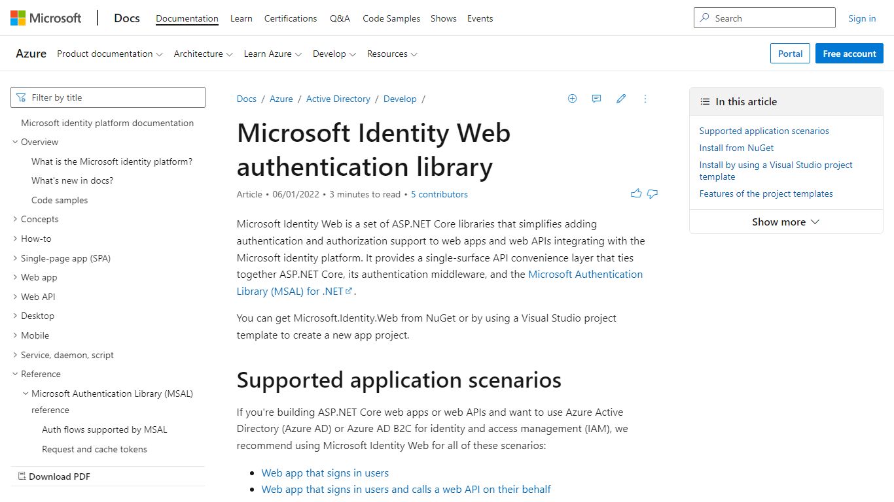This screenshot has height=502, width=894.
Task: Collapse the Overview tree section
Action: point(15,142)
